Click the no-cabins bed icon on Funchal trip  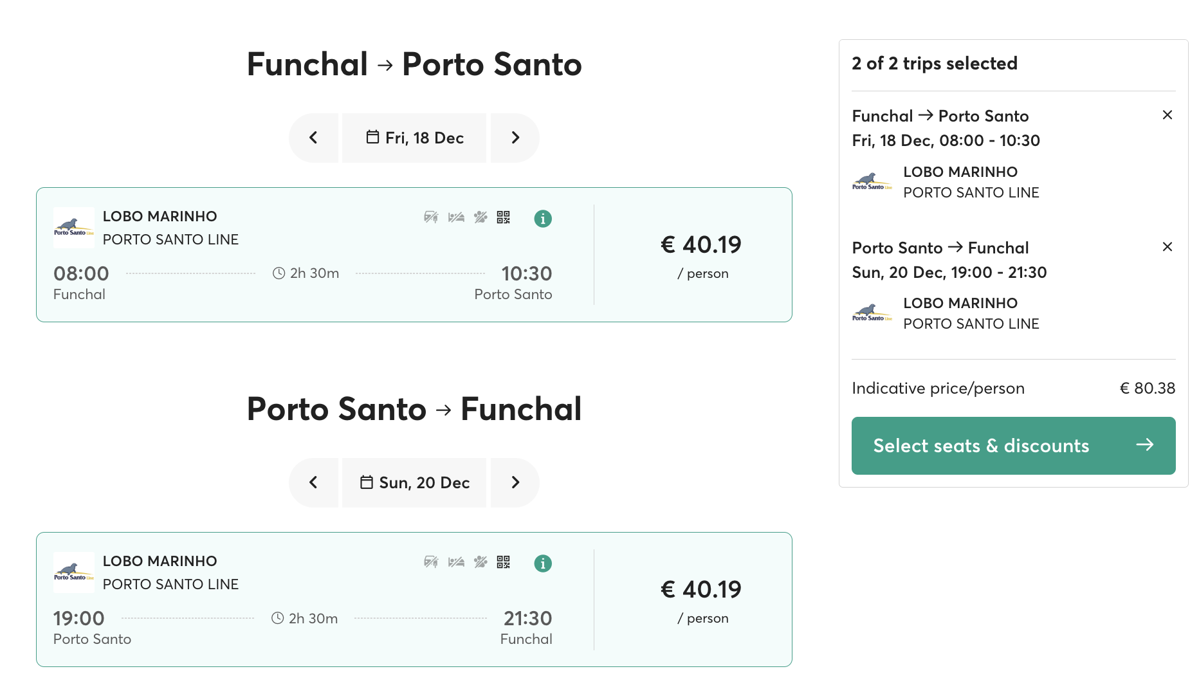[x=456, y=217]
